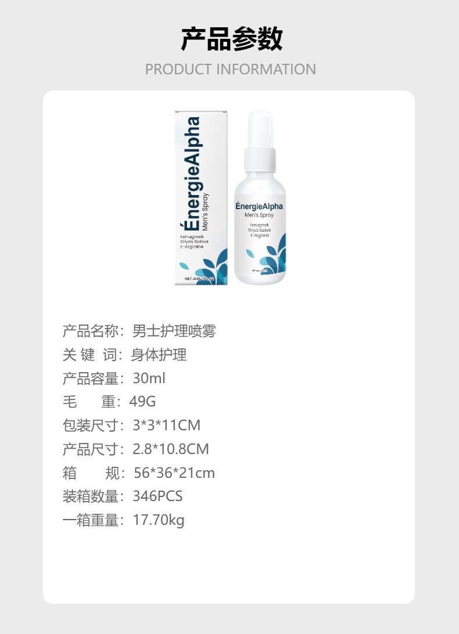Viewport: 459px width, 634px height.
Task: Click the 产品容量 30ml line
Action: pos(114,378)
